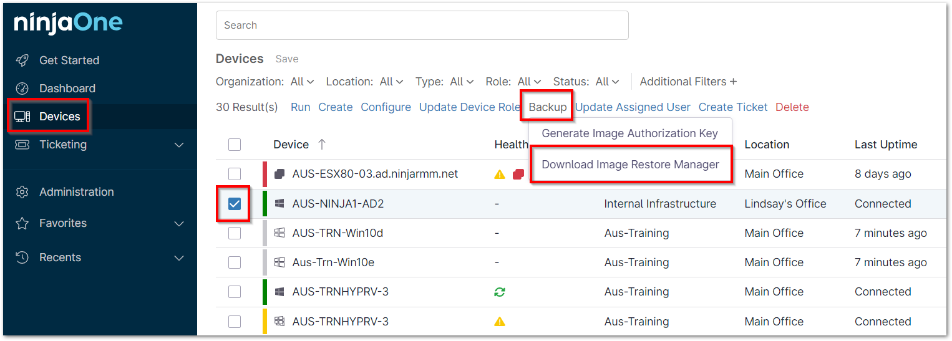Toggle the select-all devices checkbox

point(235,145)
